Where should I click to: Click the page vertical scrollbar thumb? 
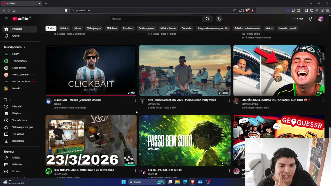pos(330,133)
